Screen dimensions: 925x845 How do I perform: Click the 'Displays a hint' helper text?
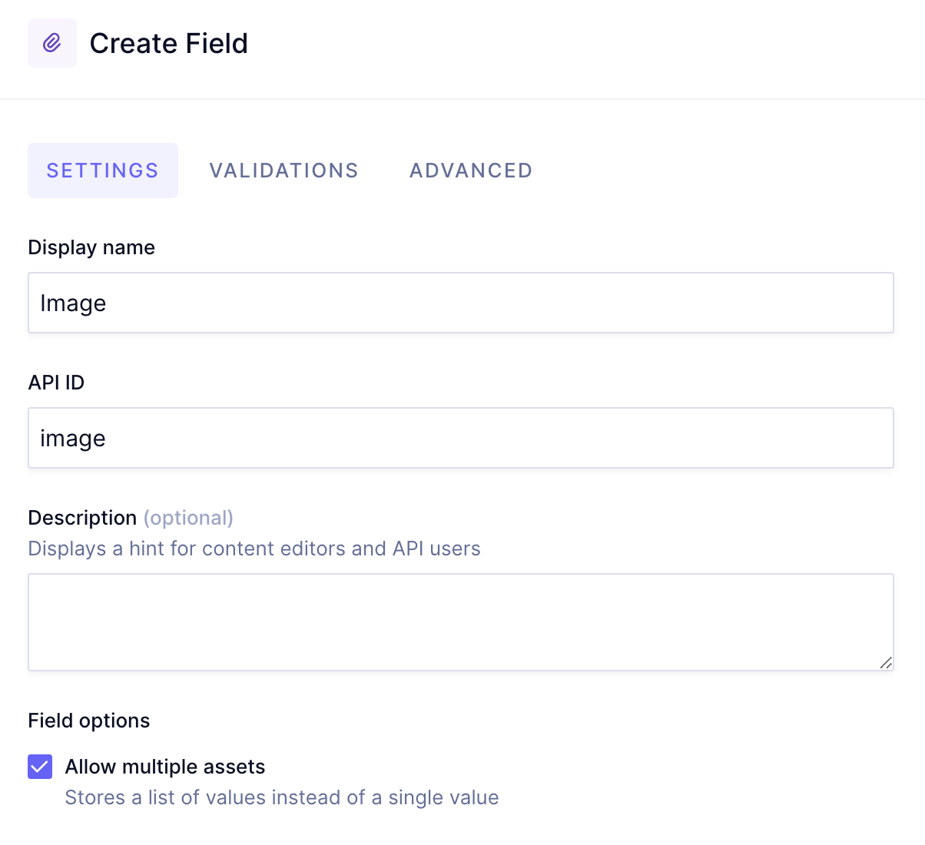[x=254, y=548]
